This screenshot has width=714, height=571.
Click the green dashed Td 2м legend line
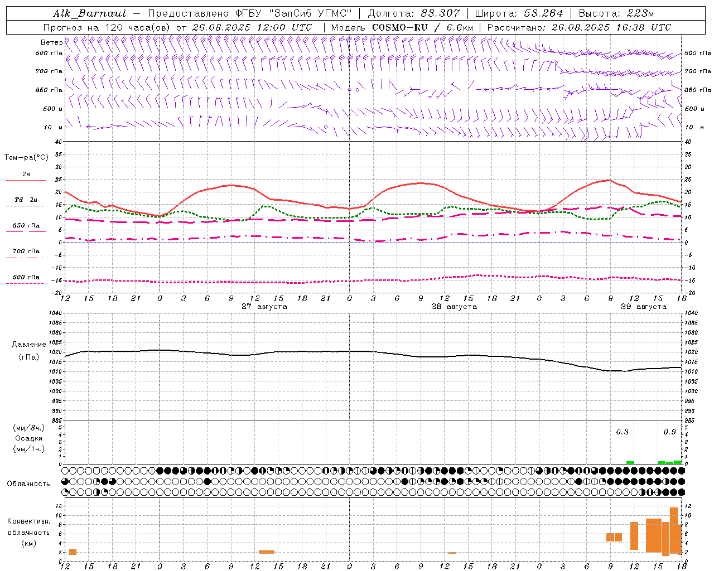pos(25,206)
